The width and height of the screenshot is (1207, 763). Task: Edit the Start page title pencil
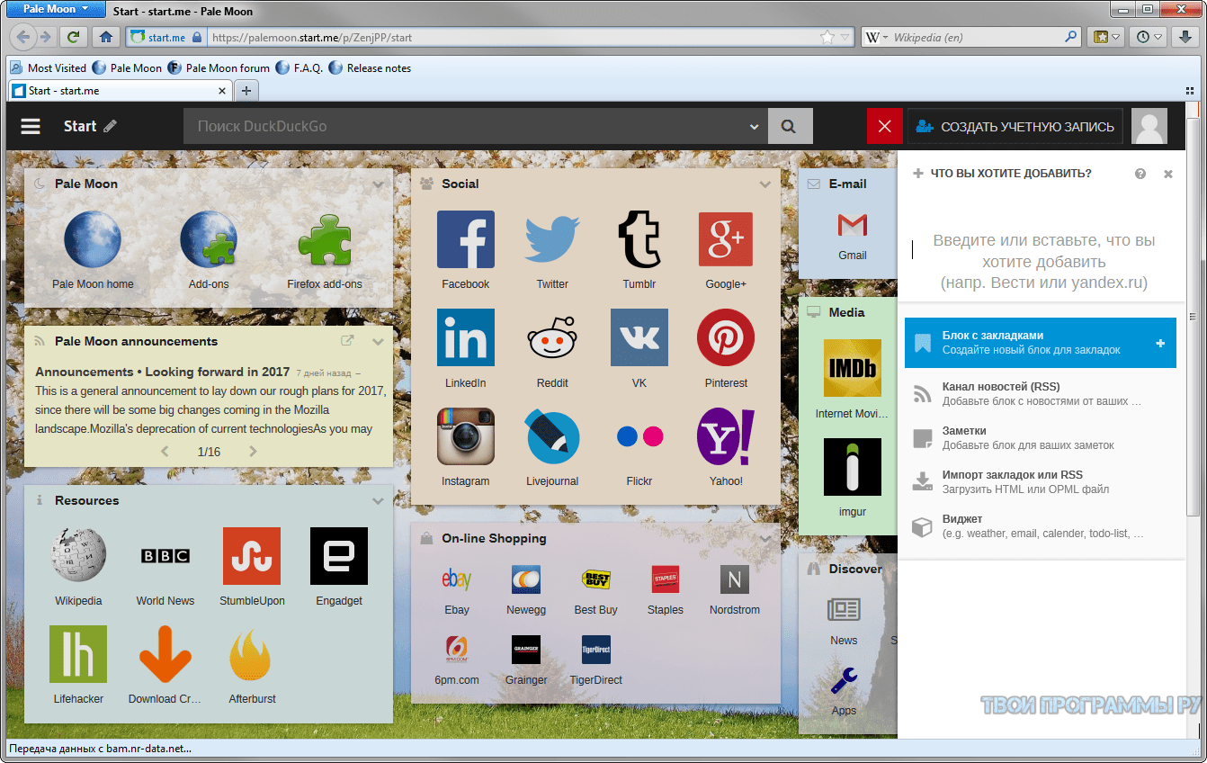pos(111,127)
